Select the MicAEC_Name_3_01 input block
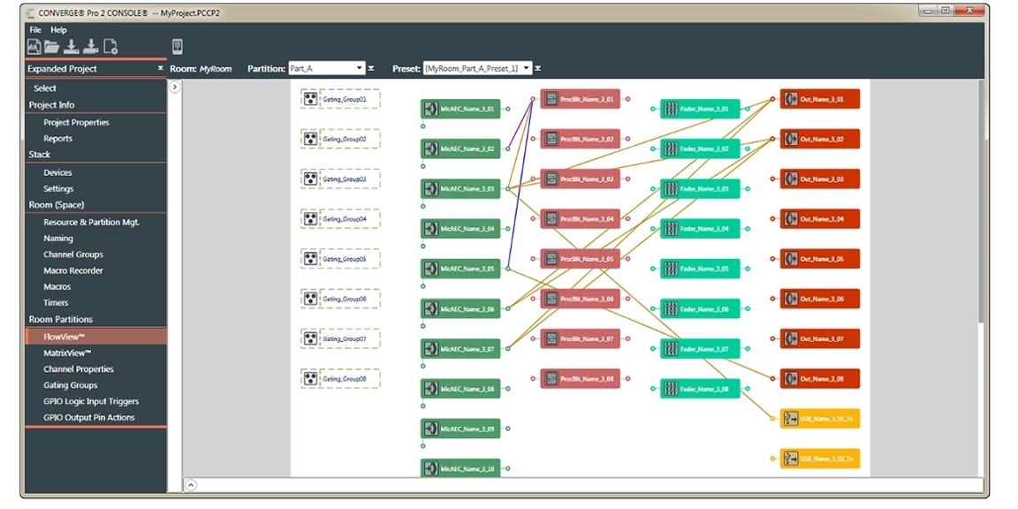The image size is (1018, 509). (x=460, y=109)
